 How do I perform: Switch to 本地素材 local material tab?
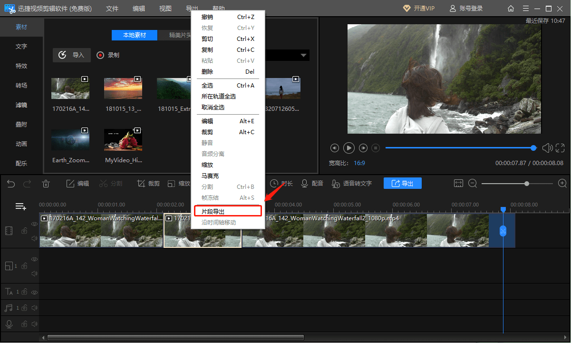[x=135, y=35]
